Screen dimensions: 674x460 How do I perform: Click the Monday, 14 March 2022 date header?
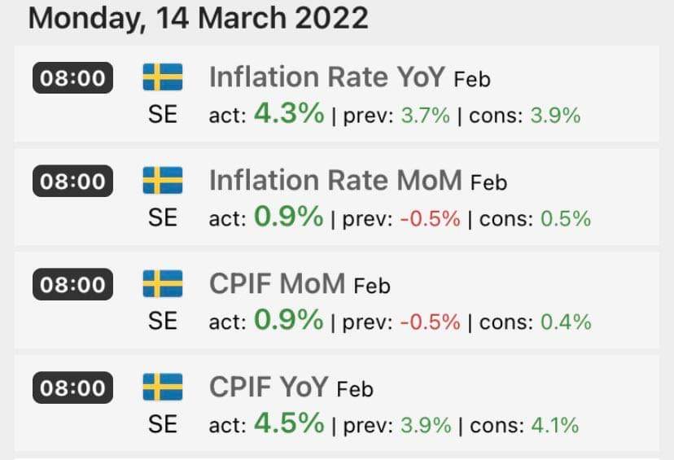point(198,18)
